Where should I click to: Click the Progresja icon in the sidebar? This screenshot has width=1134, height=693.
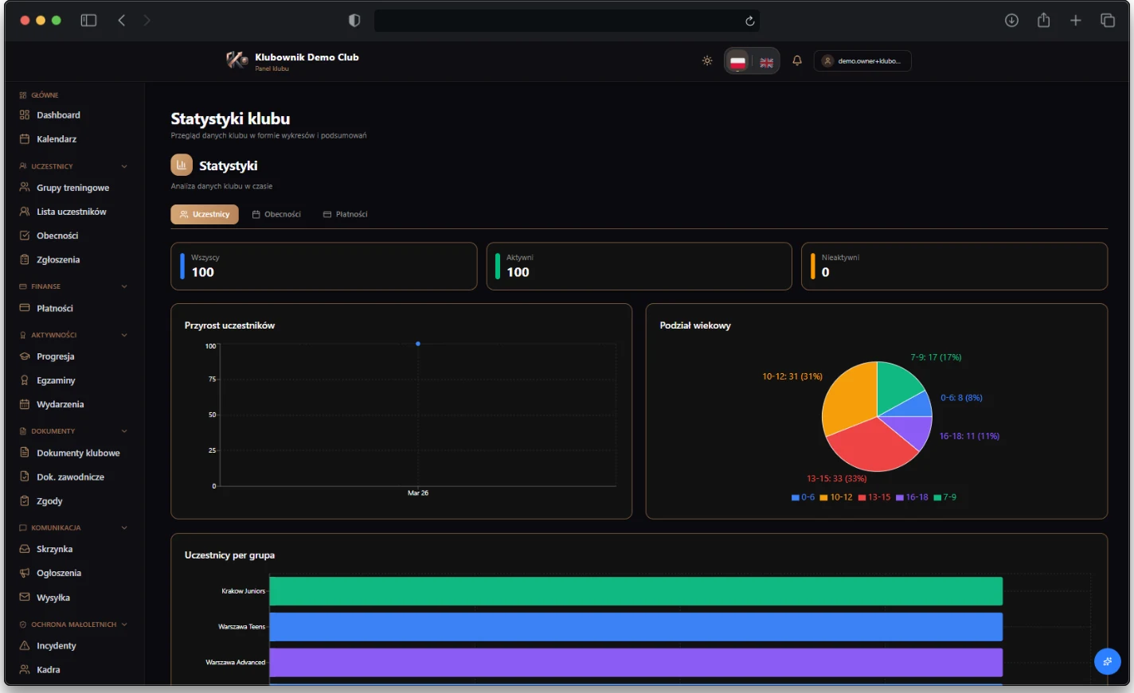click(x=23, y=356)
